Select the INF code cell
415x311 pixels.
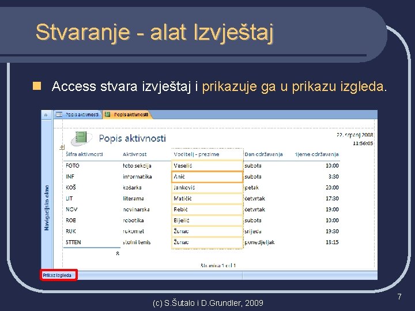point(70,177)
